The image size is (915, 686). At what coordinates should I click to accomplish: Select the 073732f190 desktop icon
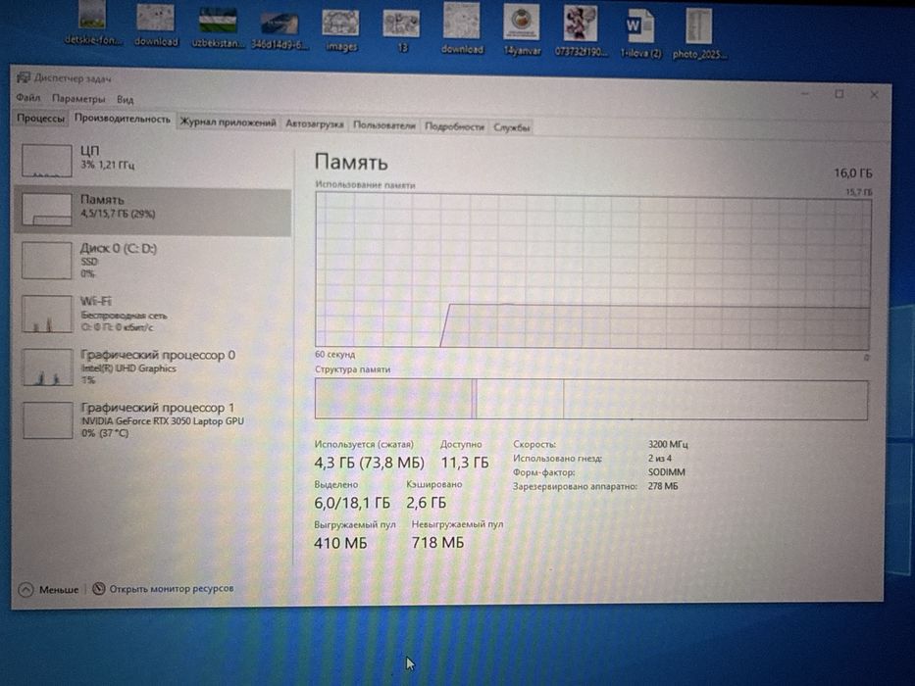(x=580, y=31)
